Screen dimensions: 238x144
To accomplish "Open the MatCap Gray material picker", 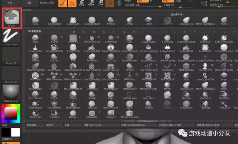I will click(x=11, y=93).
